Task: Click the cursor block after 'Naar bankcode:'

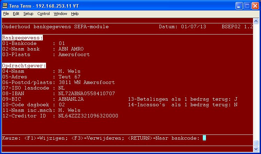Action: (x=204, y=138)
